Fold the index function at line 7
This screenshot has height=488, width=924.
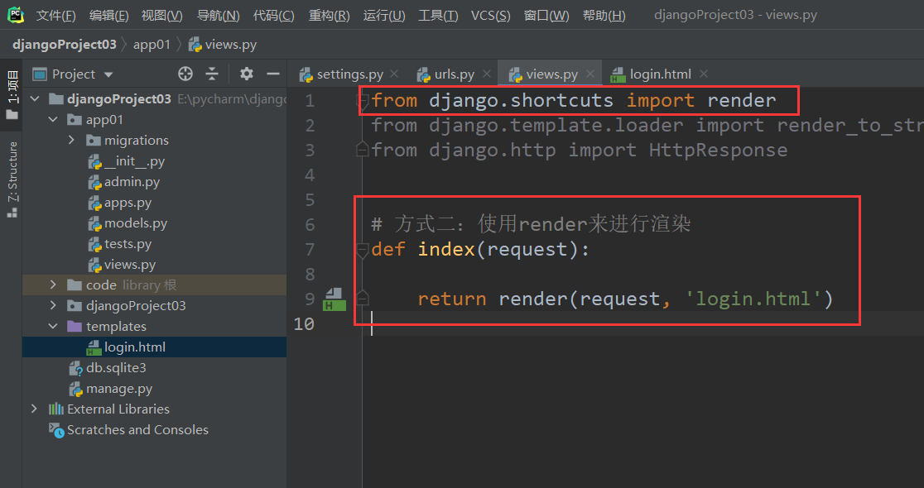363,250
